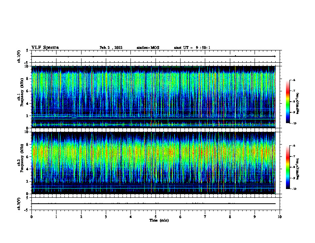
Task: Click the "-6" label on ch.1 colorbar
Action: pos(294,80)
